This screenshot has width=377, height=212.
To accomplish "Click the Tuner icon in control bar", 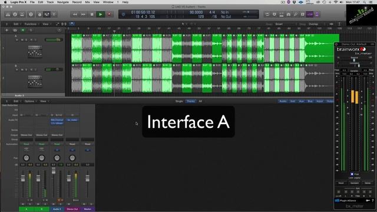I will coord(296,14).
